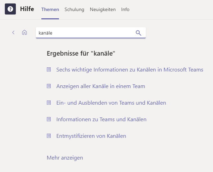Image resolution: width=213 pixels, height=172 pixels.
Task: Click the magnifying glass search icon
Action: click(x=139, y=33)
